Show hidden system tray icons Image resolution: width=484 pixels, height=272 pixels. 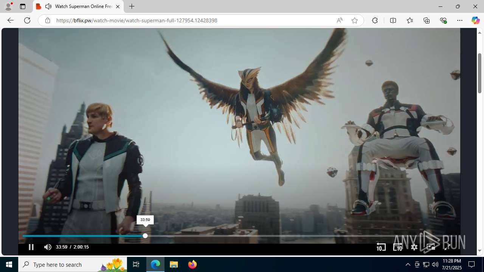click(x=408, y=264)
